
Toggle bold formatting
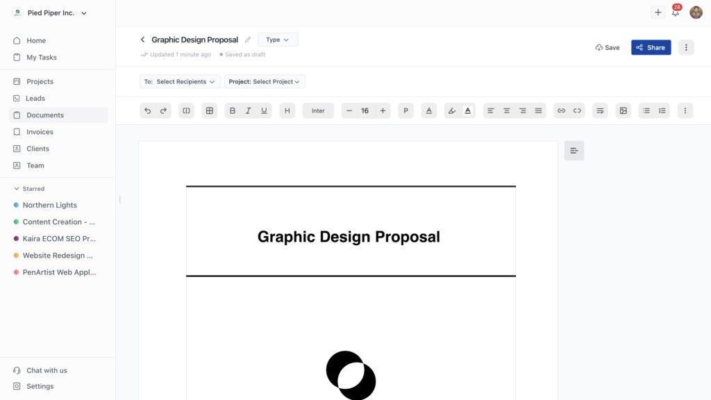click(232, 110)
